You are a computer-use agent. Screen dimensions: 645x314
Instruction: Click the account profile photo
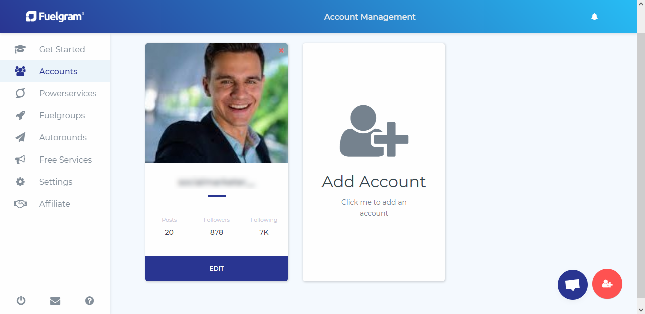pos(216,103)
